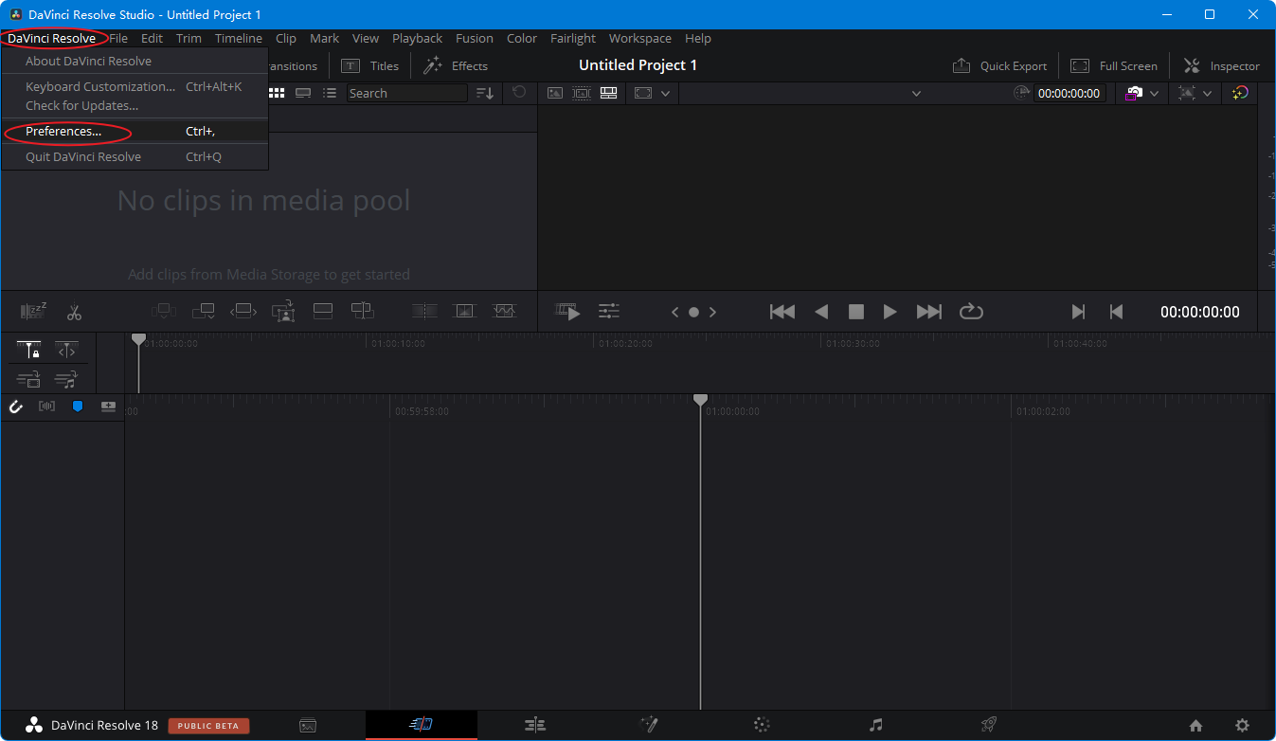Toggle timeline snapping magnet
Viewport: 1276px width, 741px height.
point(16,407)
